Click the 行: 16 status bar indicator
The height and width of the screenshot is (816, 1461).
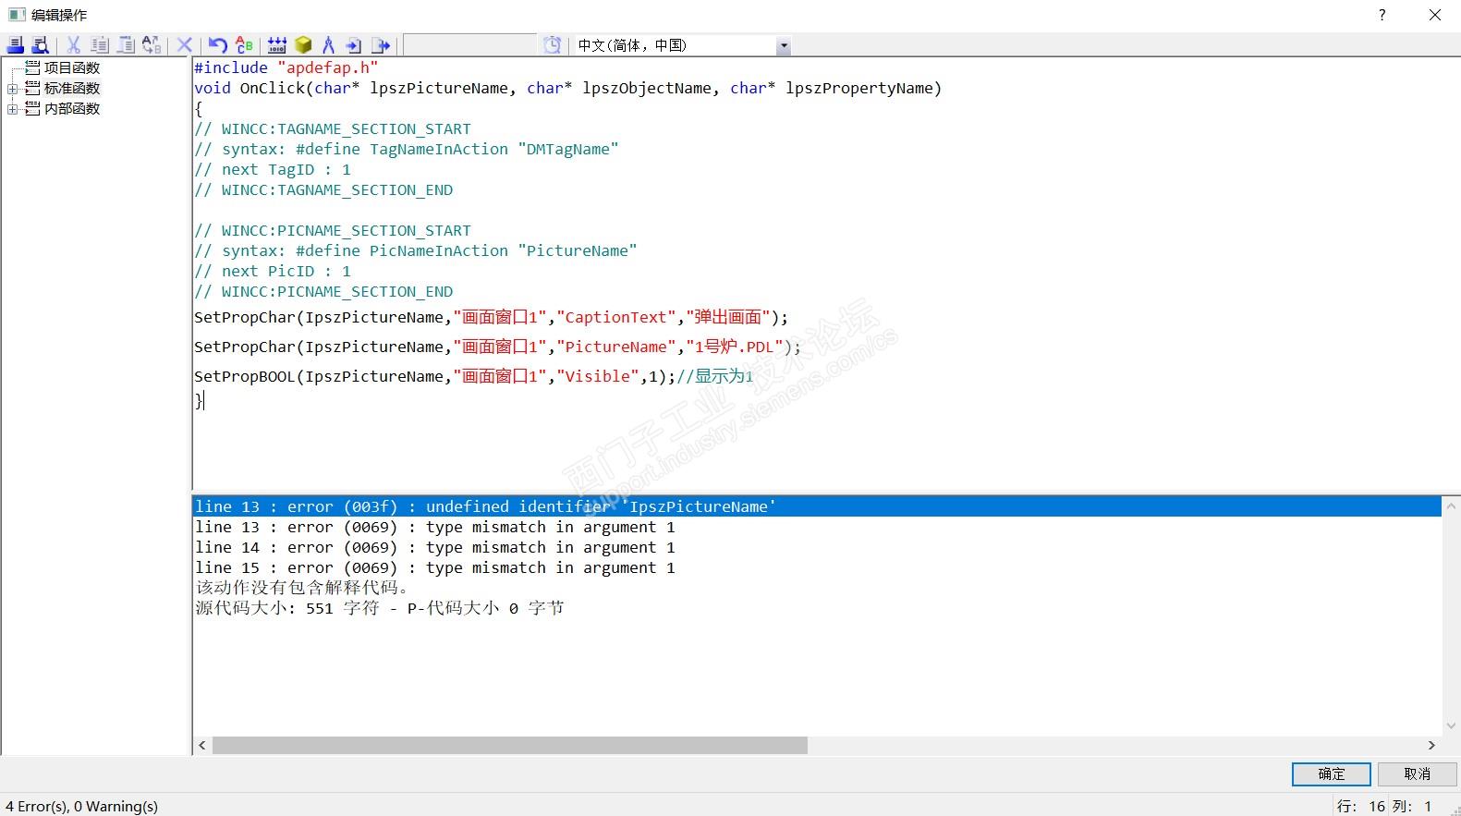(1361, 806)
